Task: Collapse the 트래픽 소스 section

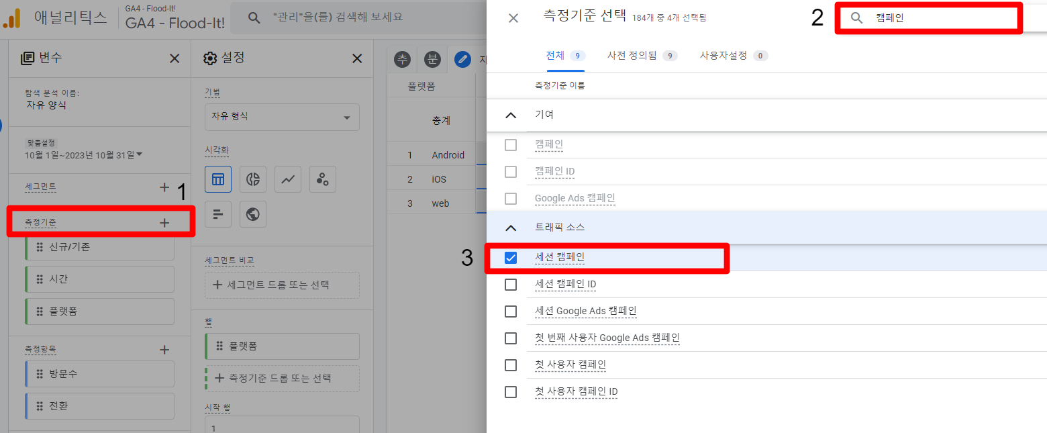Action: (511, 228)
